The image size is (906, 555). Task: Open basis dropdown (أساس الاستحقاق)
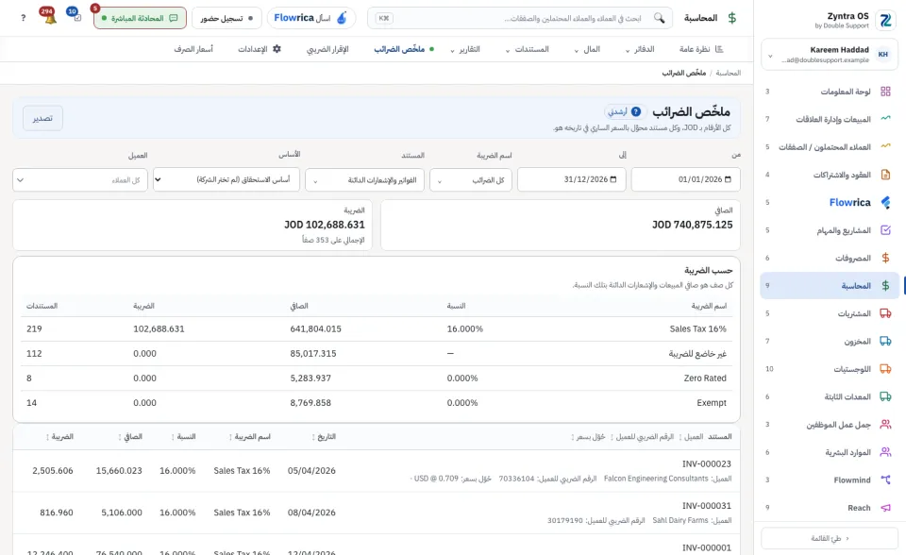coord(226,179)
